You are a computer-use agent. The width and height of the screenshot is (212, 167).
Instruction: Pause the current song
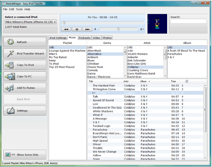coord(77,29)
